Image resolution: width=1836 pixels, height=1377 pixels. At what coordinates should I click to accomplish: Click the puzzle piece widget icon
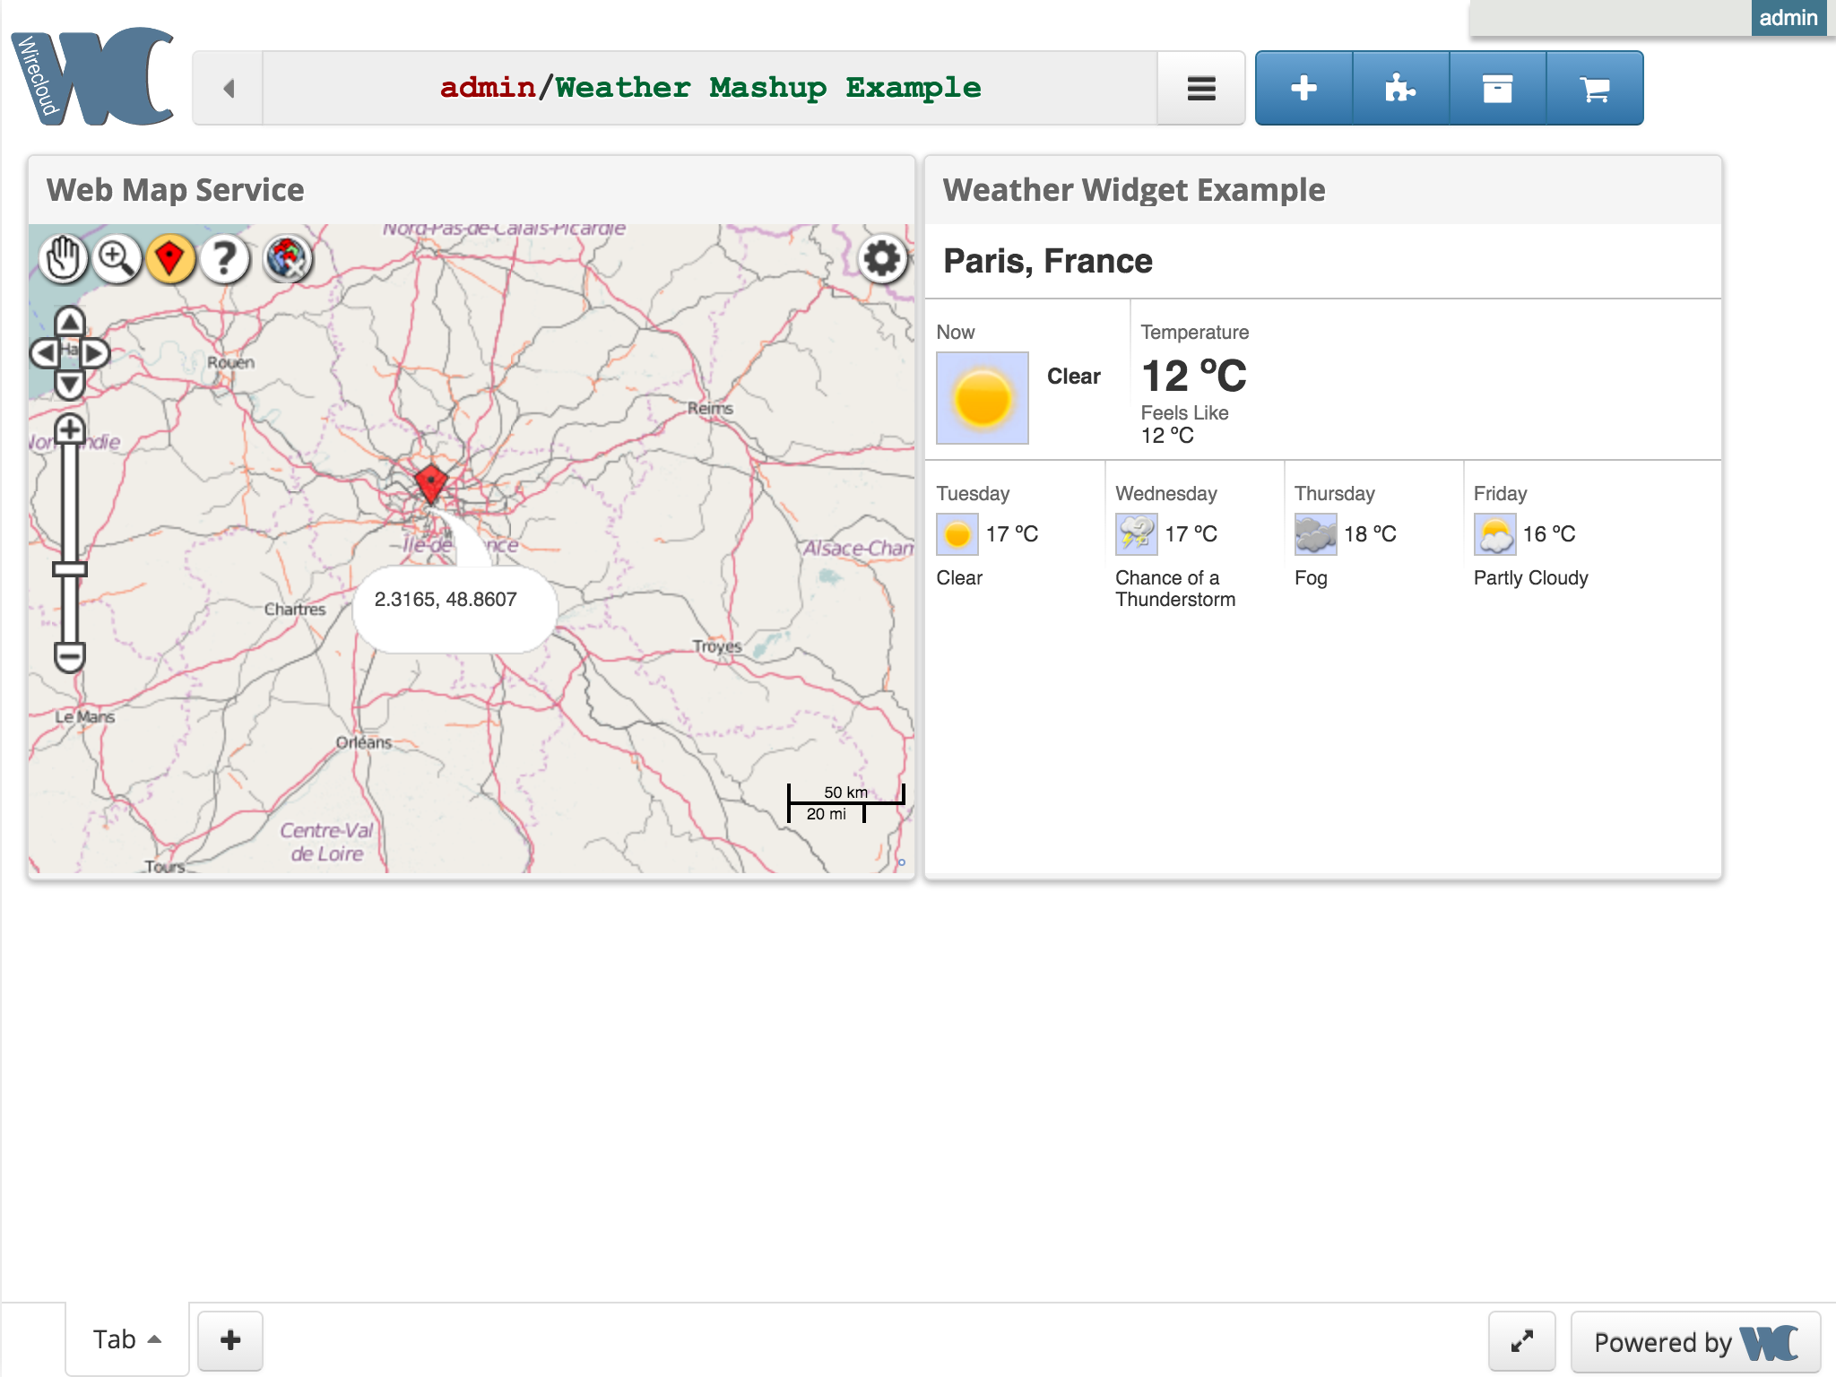pyautogui.click(x=1401, y=87)
